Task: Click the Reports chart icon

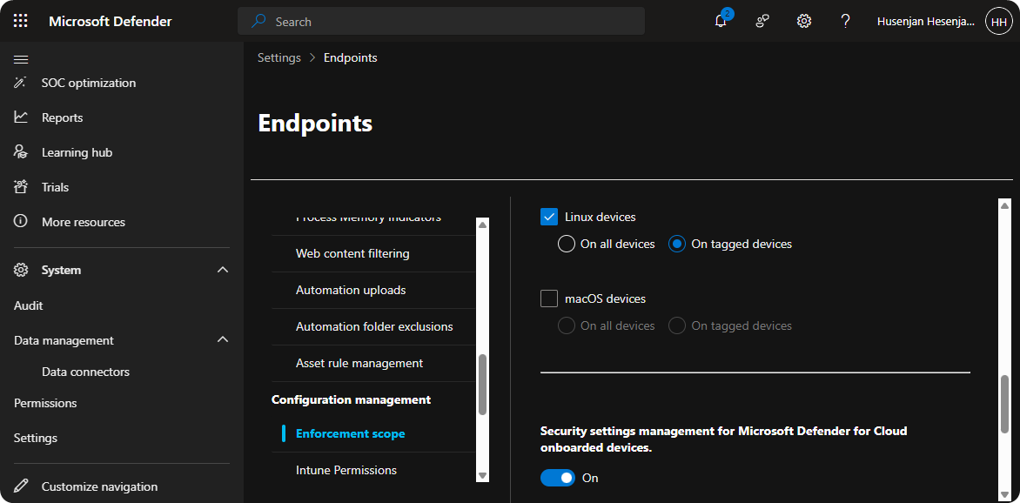Action: pos(21,117)
